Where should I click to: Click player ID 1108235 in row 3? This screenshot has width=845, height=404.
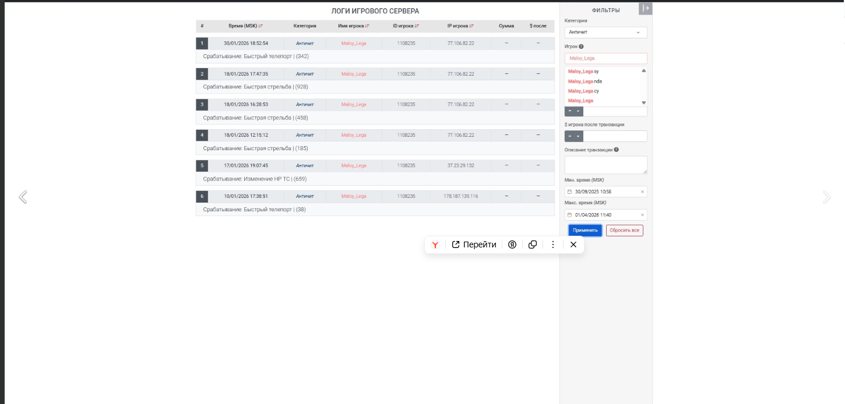406,105
